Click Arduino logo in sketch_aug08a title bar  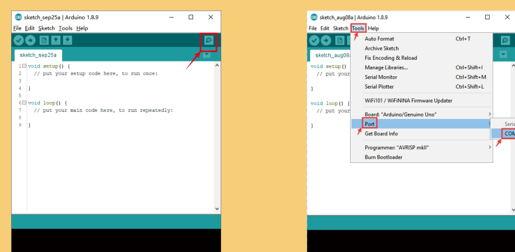[x=314, y=17]
